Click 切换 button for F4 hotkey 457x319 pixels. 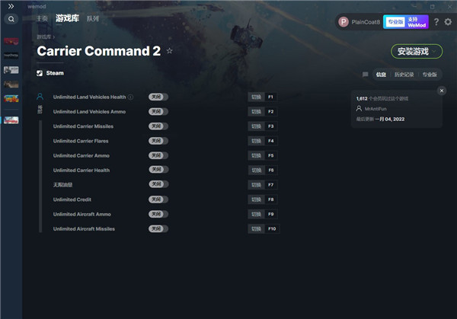point(256,141)
